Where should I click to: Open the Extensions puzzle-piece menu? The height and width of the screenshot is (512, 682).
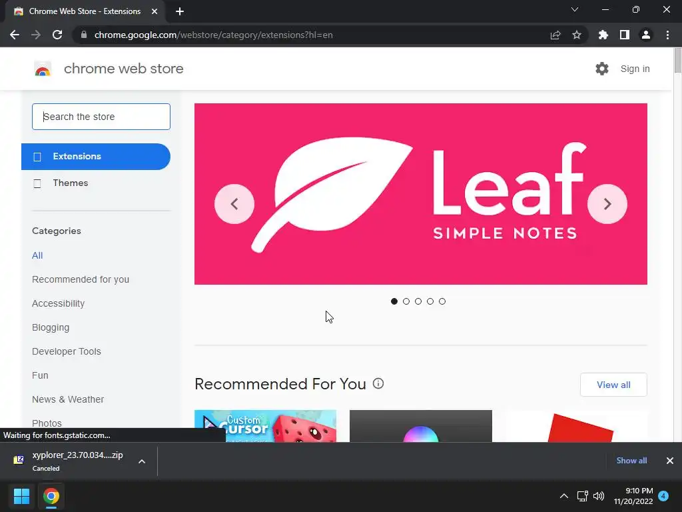click(603, 35)
